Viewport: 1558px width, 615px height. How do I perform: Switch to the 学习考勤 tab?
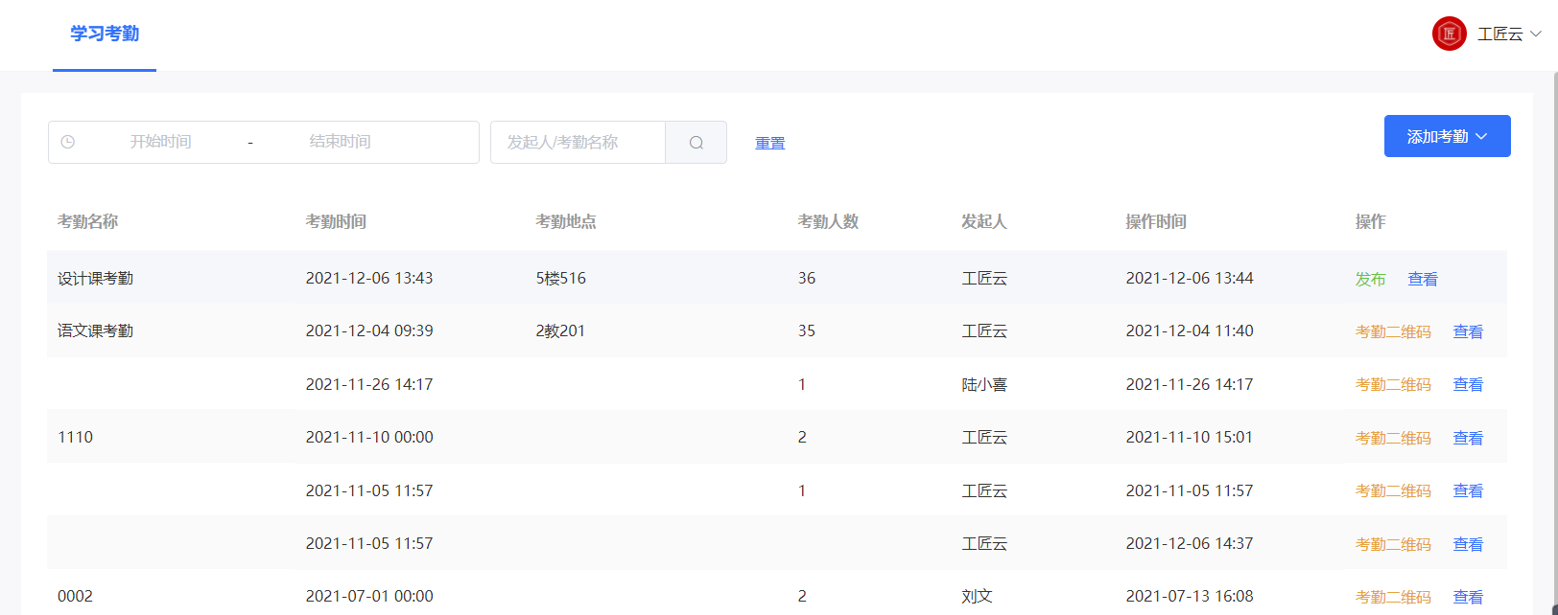point(105,34)
